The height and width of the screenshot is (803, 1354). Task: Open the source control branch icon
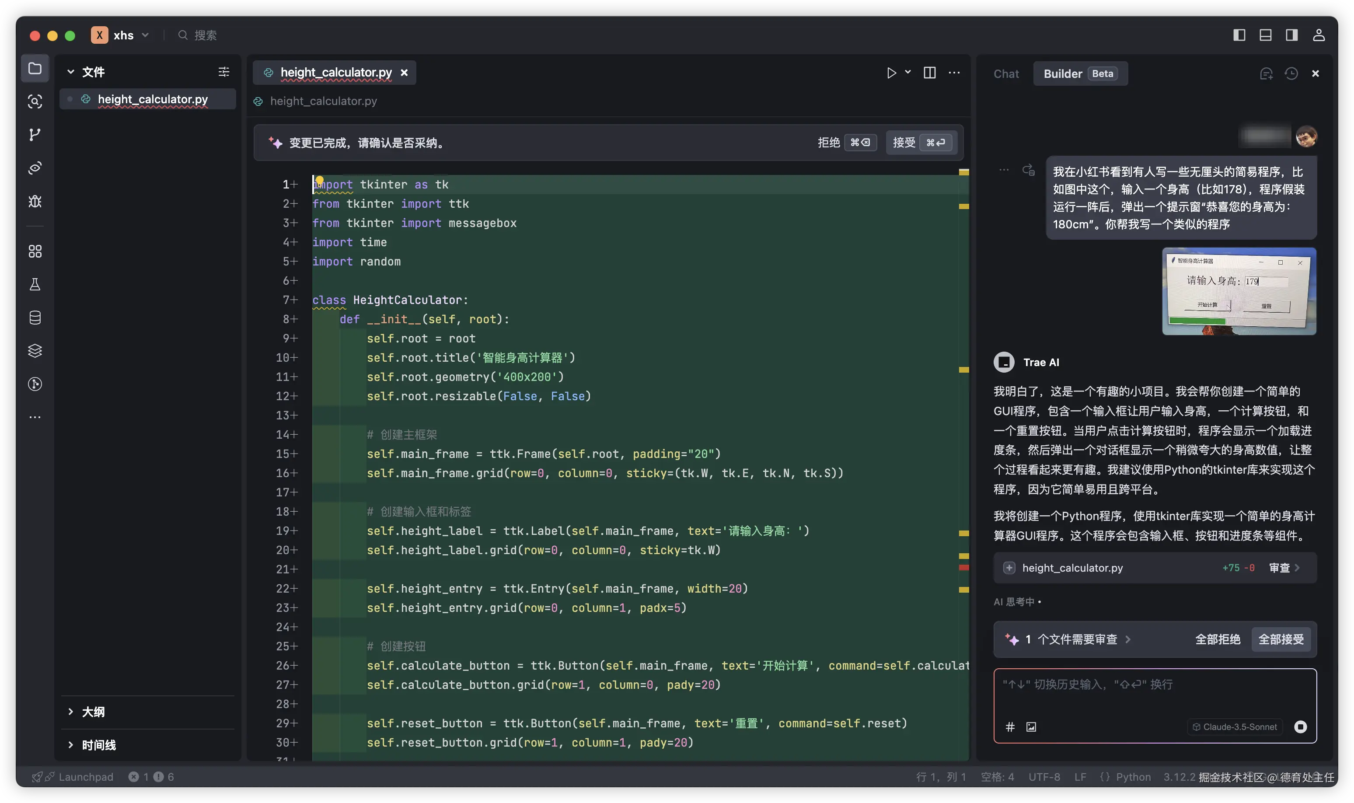(x=35, y=135)
